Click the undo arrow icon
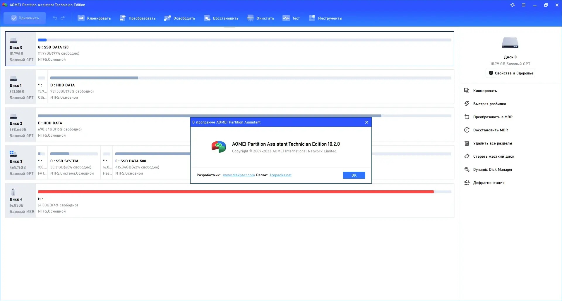This screenshot has height=301, width=562. click(55, 18)
